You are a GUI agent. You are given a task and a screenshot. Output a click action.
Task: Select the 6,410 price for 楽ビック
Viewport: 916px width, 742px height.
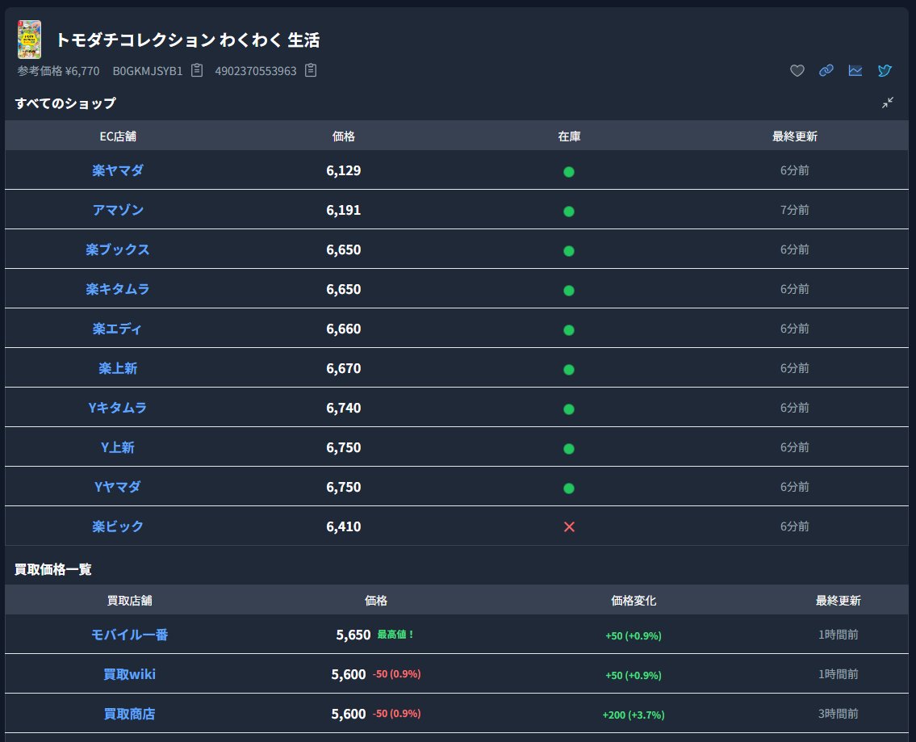(344, 527)
